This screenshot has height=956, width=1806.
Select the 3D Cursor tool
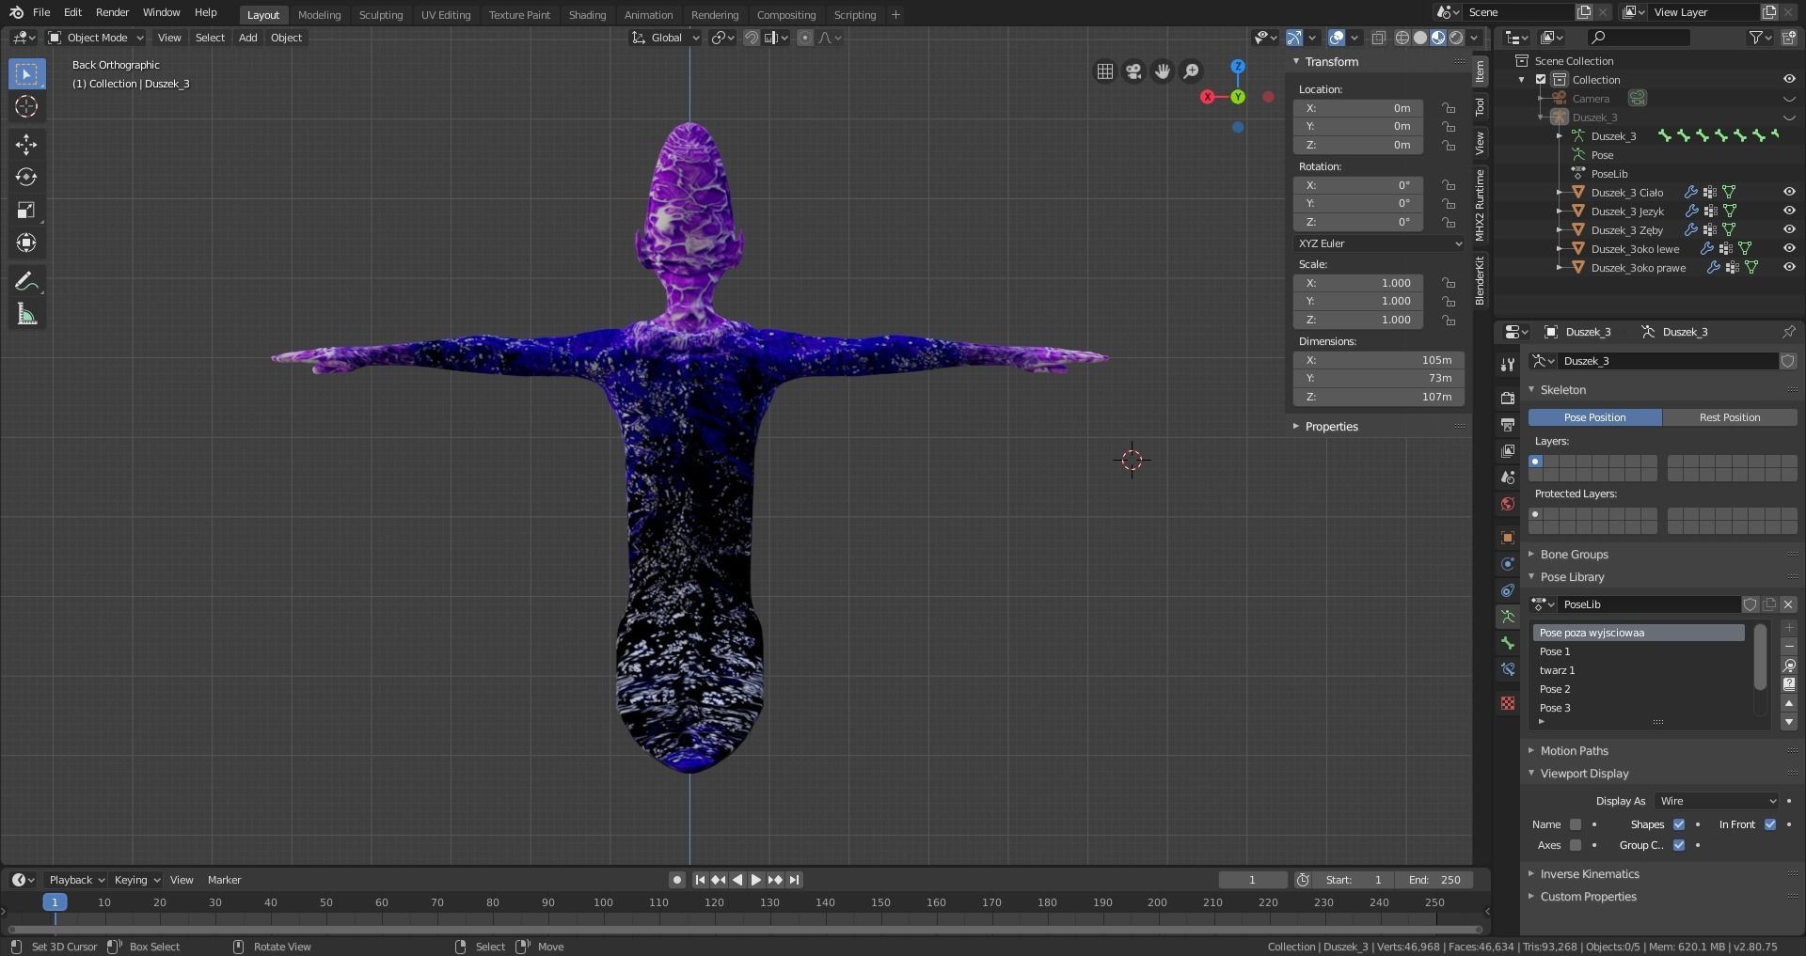click(x=26, y=106)
